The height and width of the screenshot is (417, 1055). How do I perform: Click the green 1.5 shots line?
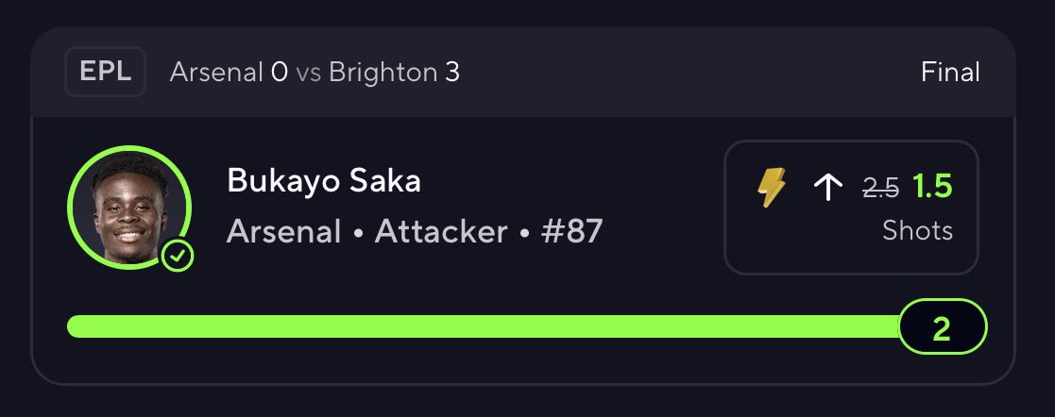click(932, 188)
